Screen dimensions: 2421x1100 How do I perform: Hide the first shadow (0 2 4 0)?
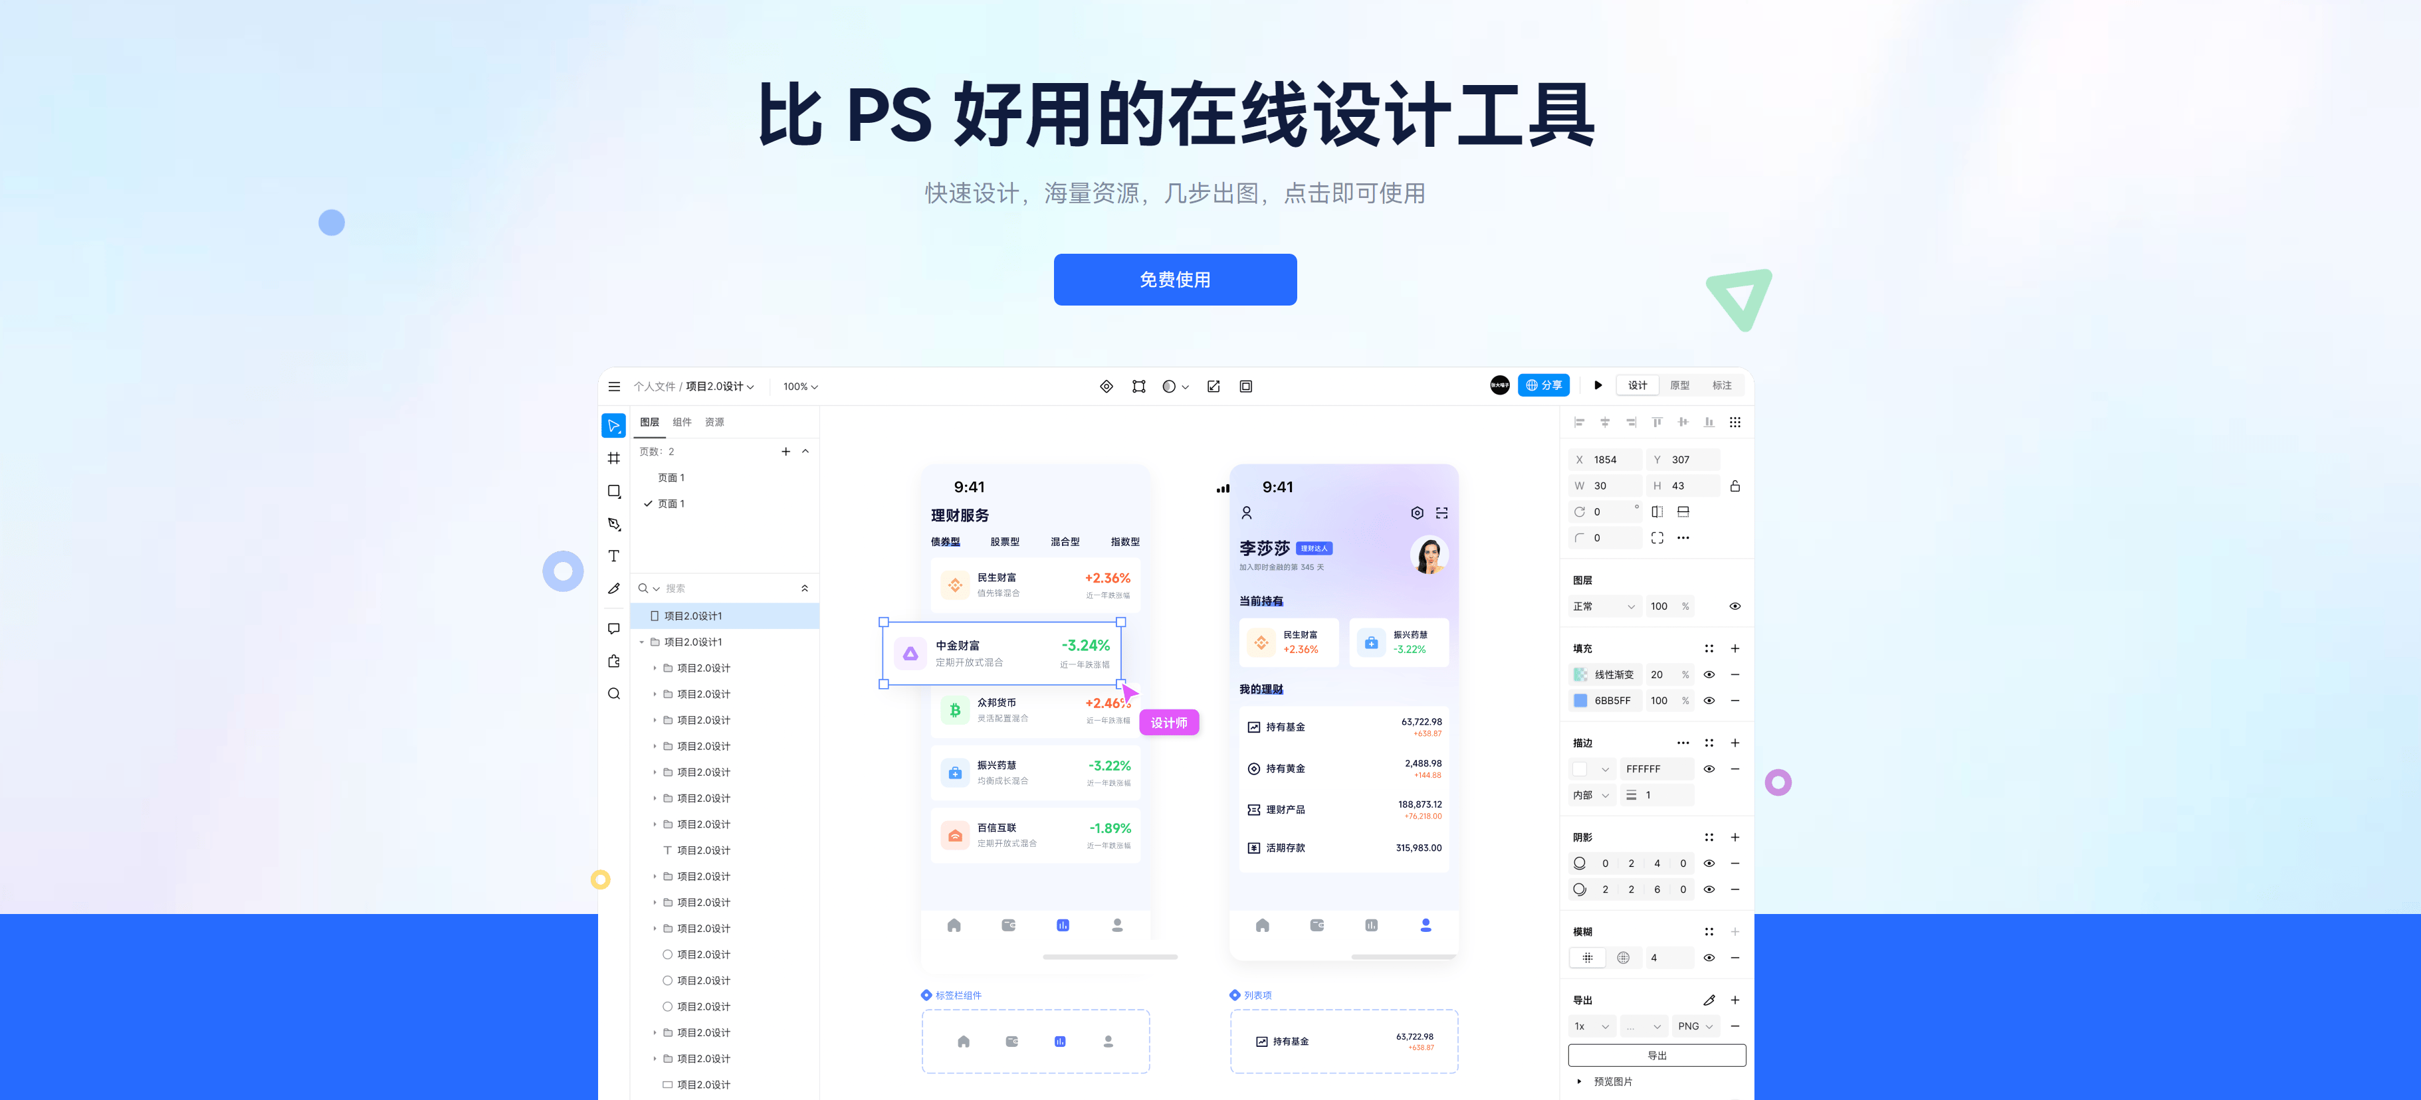tap(1709, 864)
